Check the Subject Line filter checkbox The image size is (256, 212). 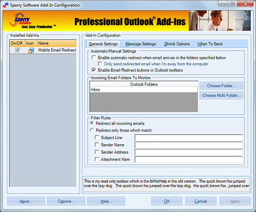97,137
